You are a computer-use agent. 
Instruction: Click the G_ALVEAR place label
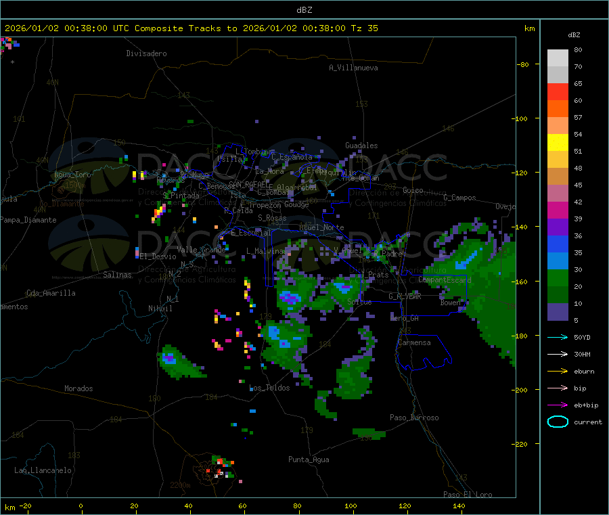pyautogui.click(x=405, y=296)
